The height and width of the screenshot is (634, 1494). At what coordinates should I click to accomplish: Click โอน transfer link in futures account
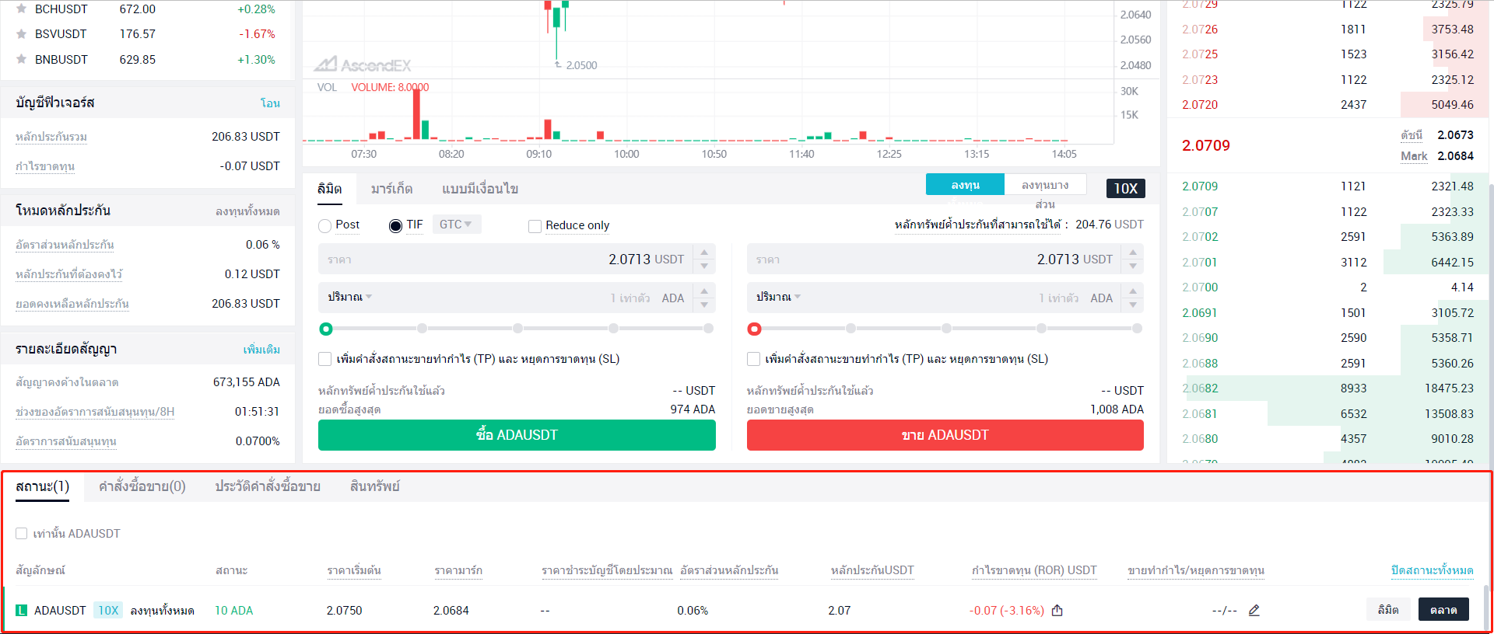[270, 103]
